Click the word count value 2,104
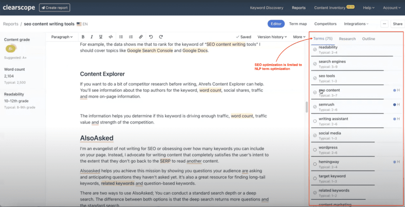 tap(9, 76)
